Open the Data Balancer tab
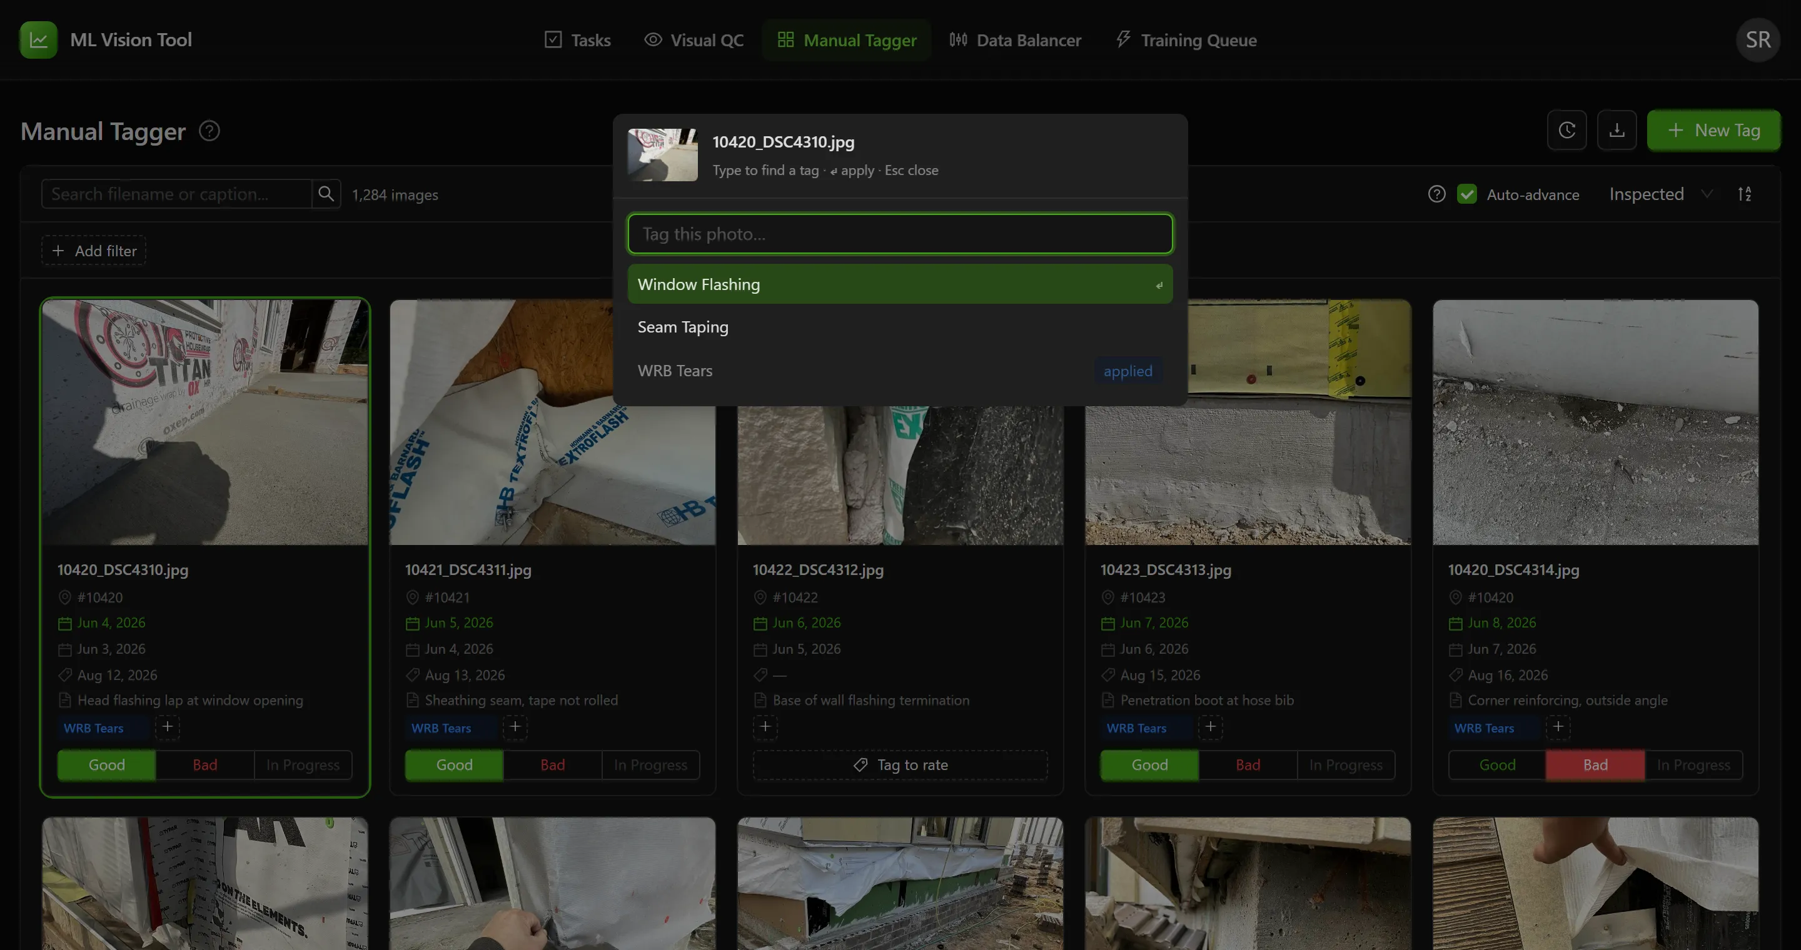1801x950 pixels. coord(1015,40)
